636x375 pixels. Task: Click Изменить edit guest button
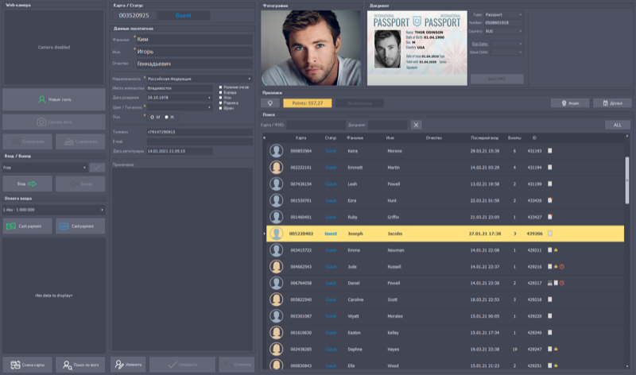(129, 365)
